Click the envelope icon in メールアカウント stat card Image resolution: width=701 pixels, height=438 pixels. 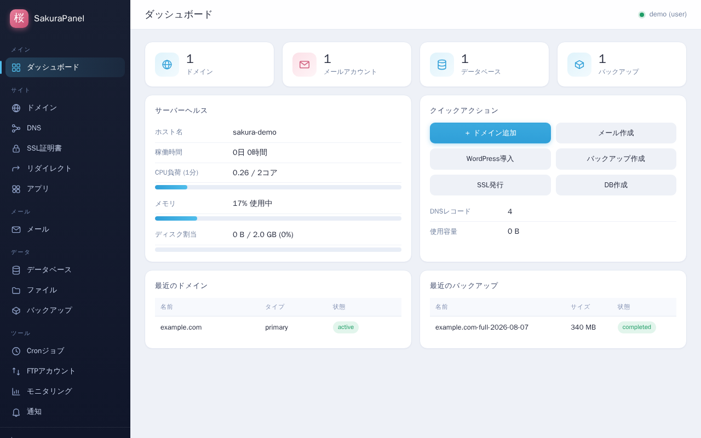click(304, 65)
